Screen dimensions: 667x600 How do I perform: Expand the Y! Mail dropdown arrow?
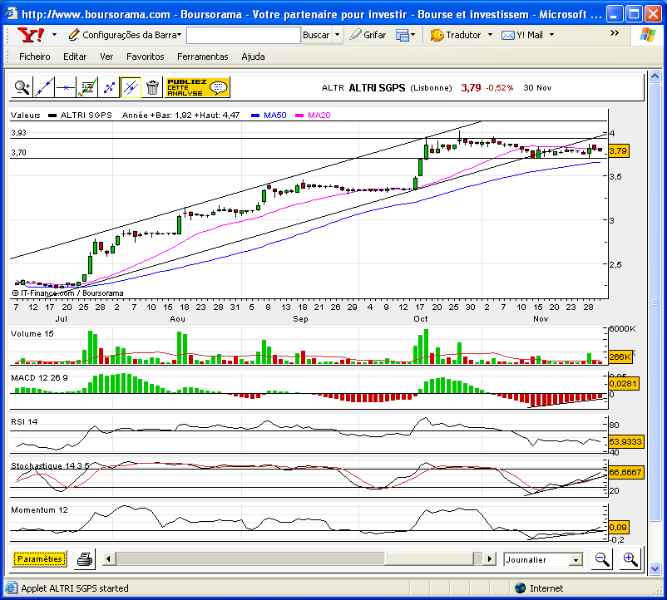(551, 35)
